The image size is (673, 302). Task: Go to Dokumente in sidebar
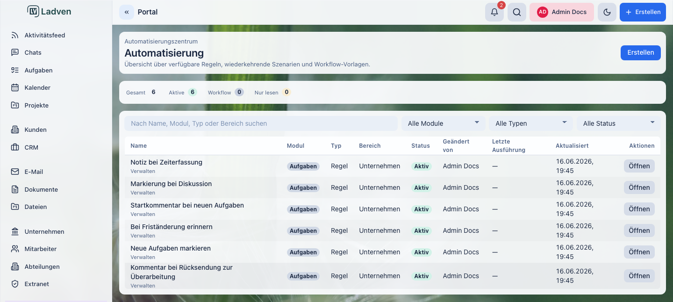coord(41,189)
